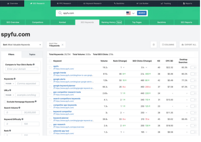201x142 pixels.
Task: Open external link icon under keyword competitor
Action: pyautogui.click(x=54, y=114)
